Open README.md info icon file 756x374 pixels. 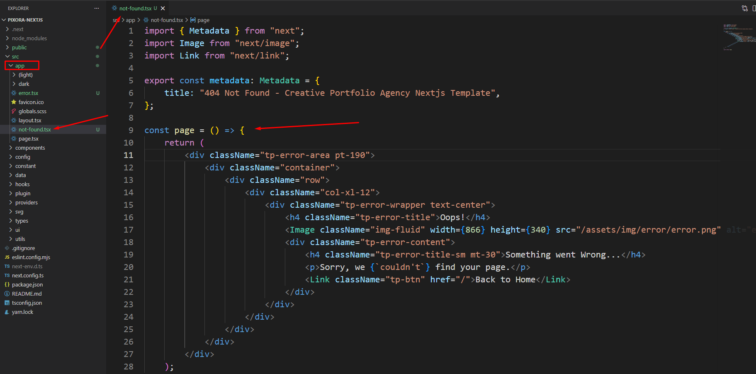7,294
